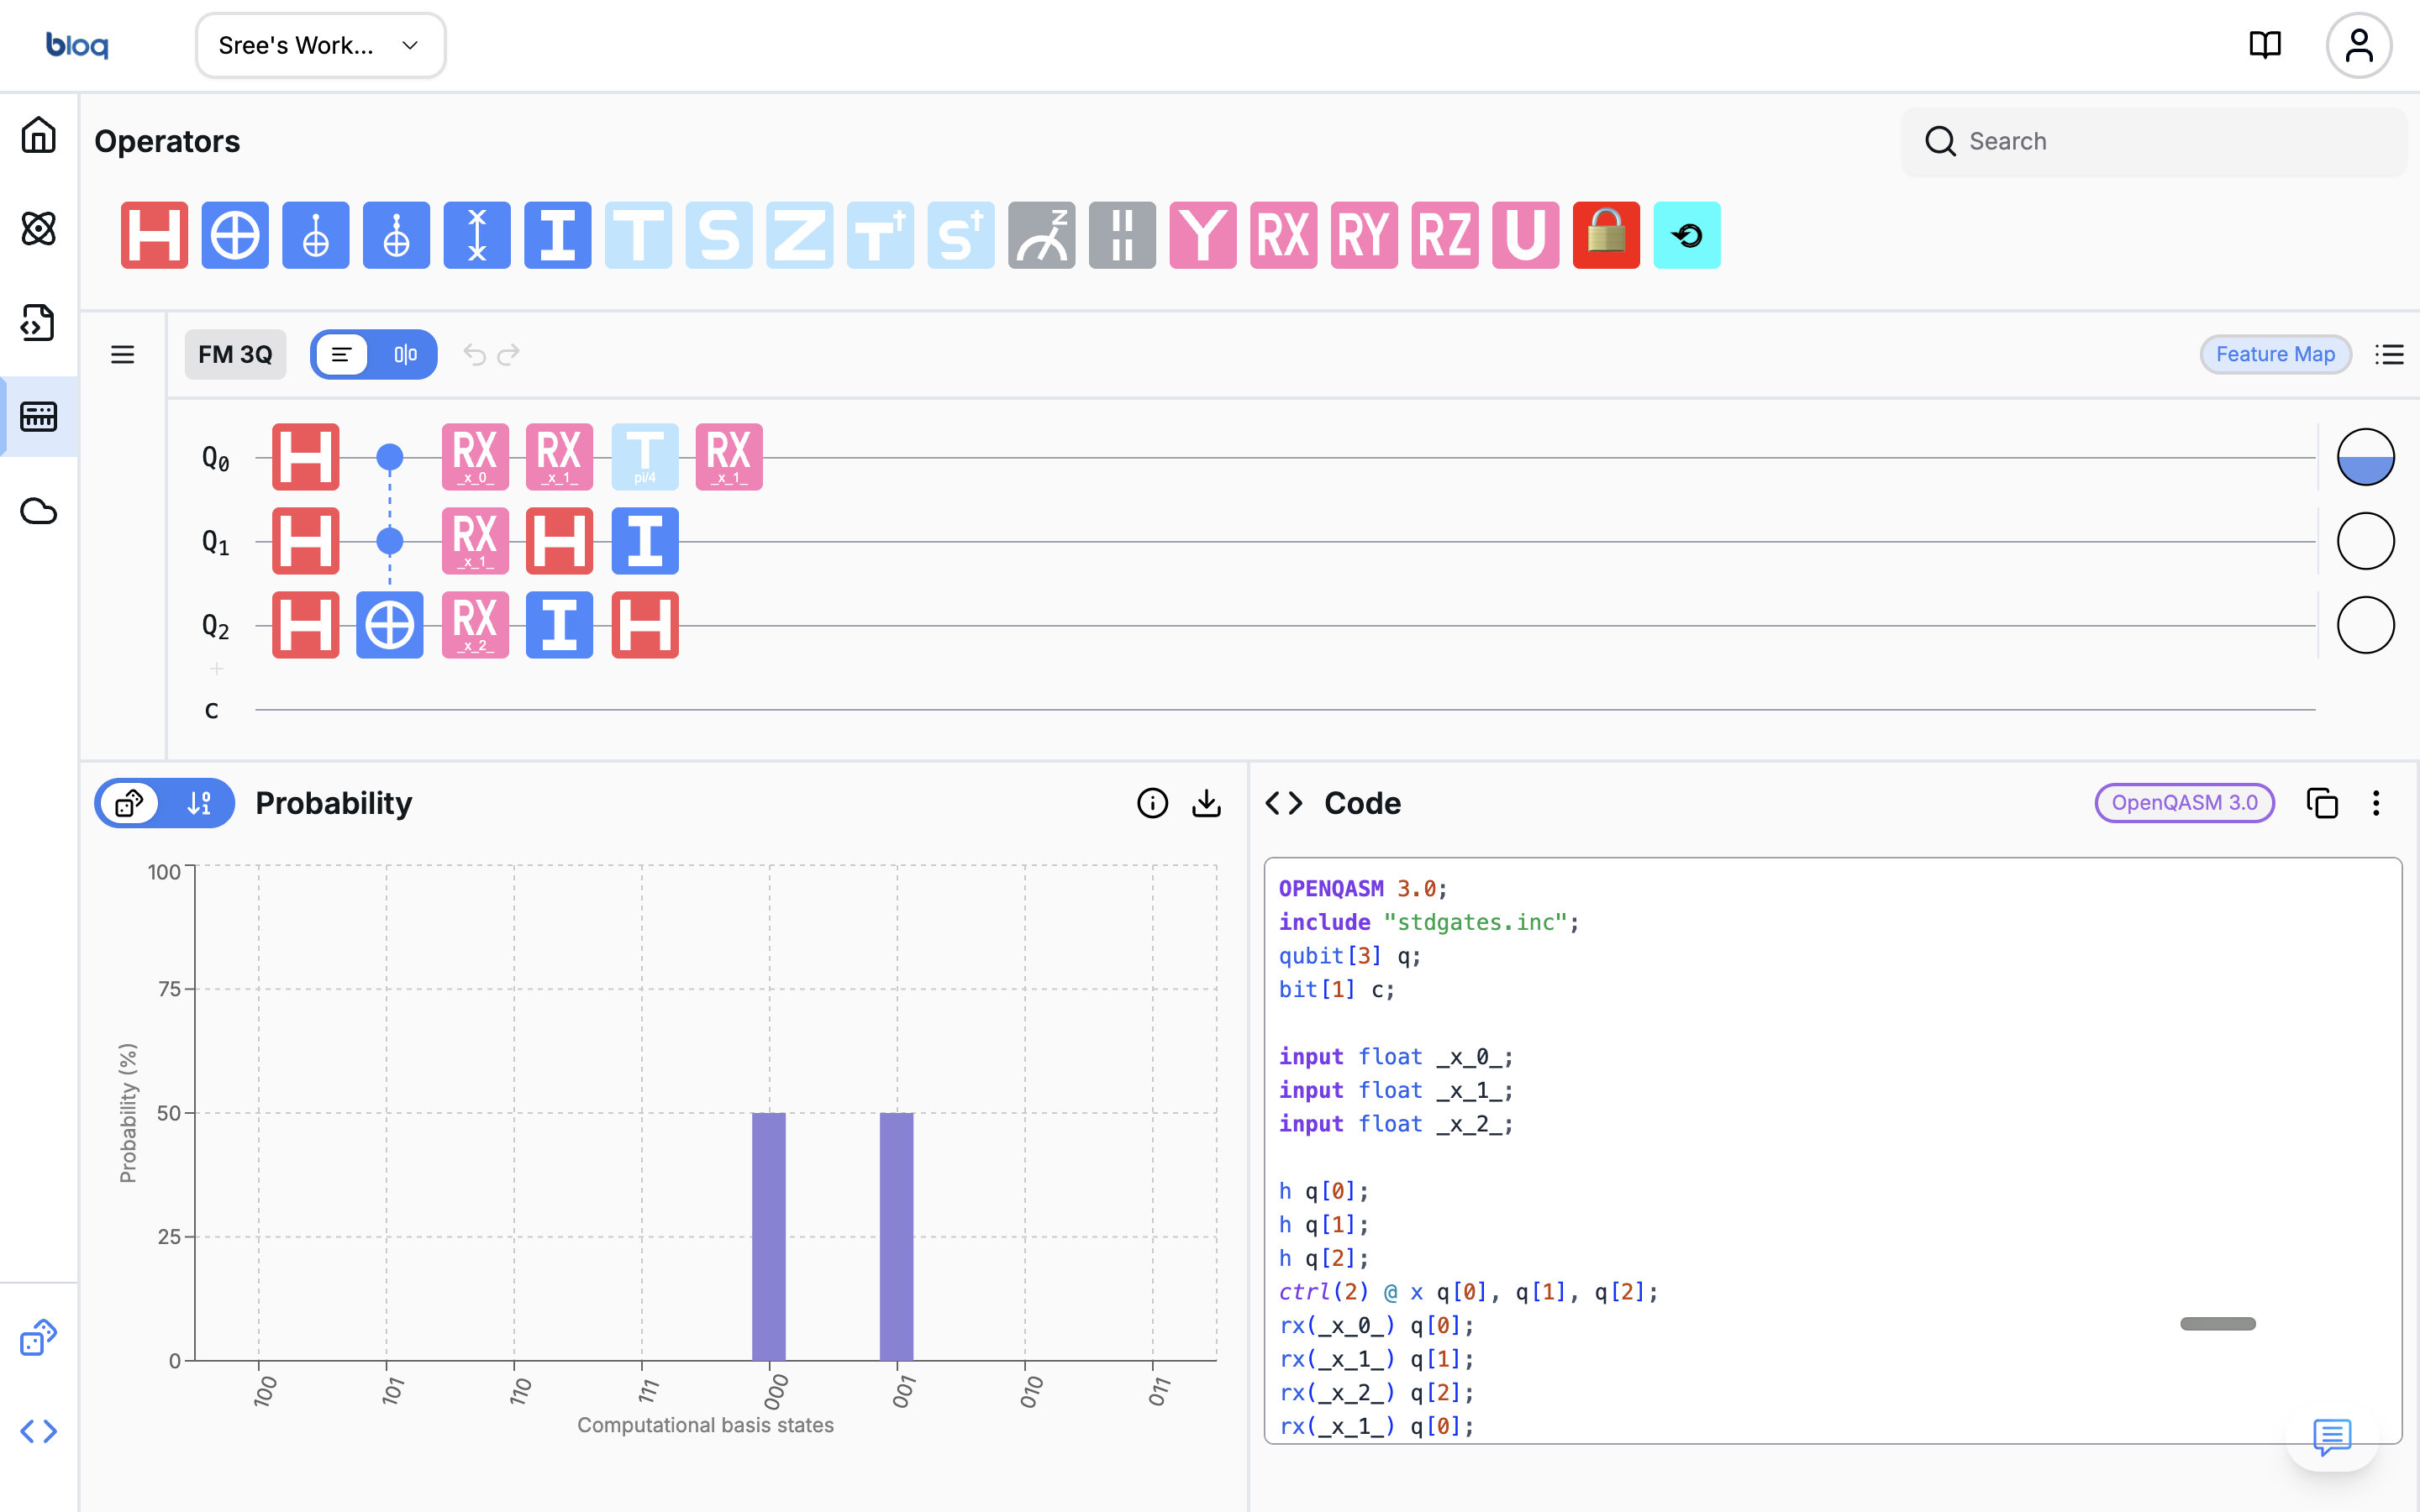This screenshot has width=2420, height=1512.
Task: Click the Feature Map tag
Action: click(x=2275, y=354)
